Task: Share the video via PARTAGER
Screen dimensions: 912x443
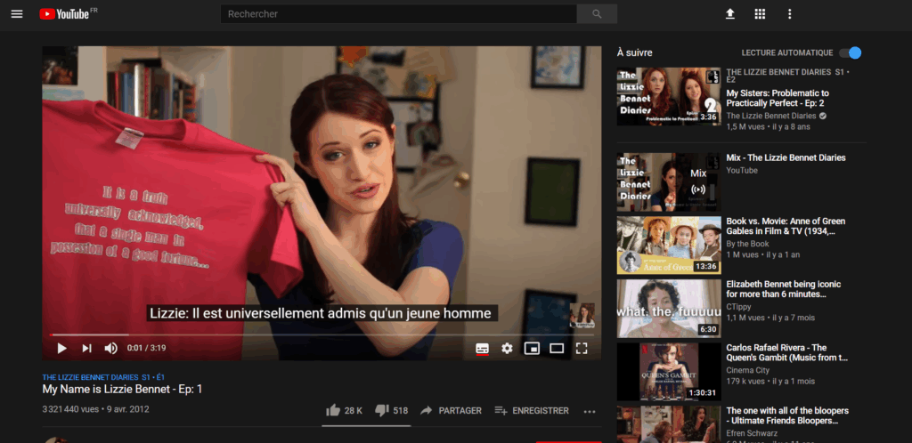Action: click(451, 410)
